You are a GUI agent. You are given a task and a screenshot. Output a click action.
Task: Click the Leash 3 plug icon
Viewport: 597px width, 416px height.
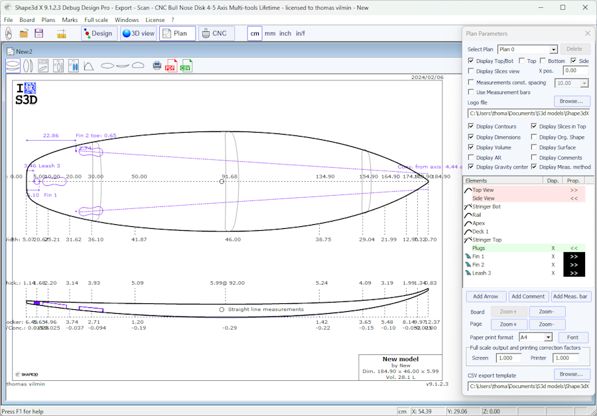coord(468,273)
